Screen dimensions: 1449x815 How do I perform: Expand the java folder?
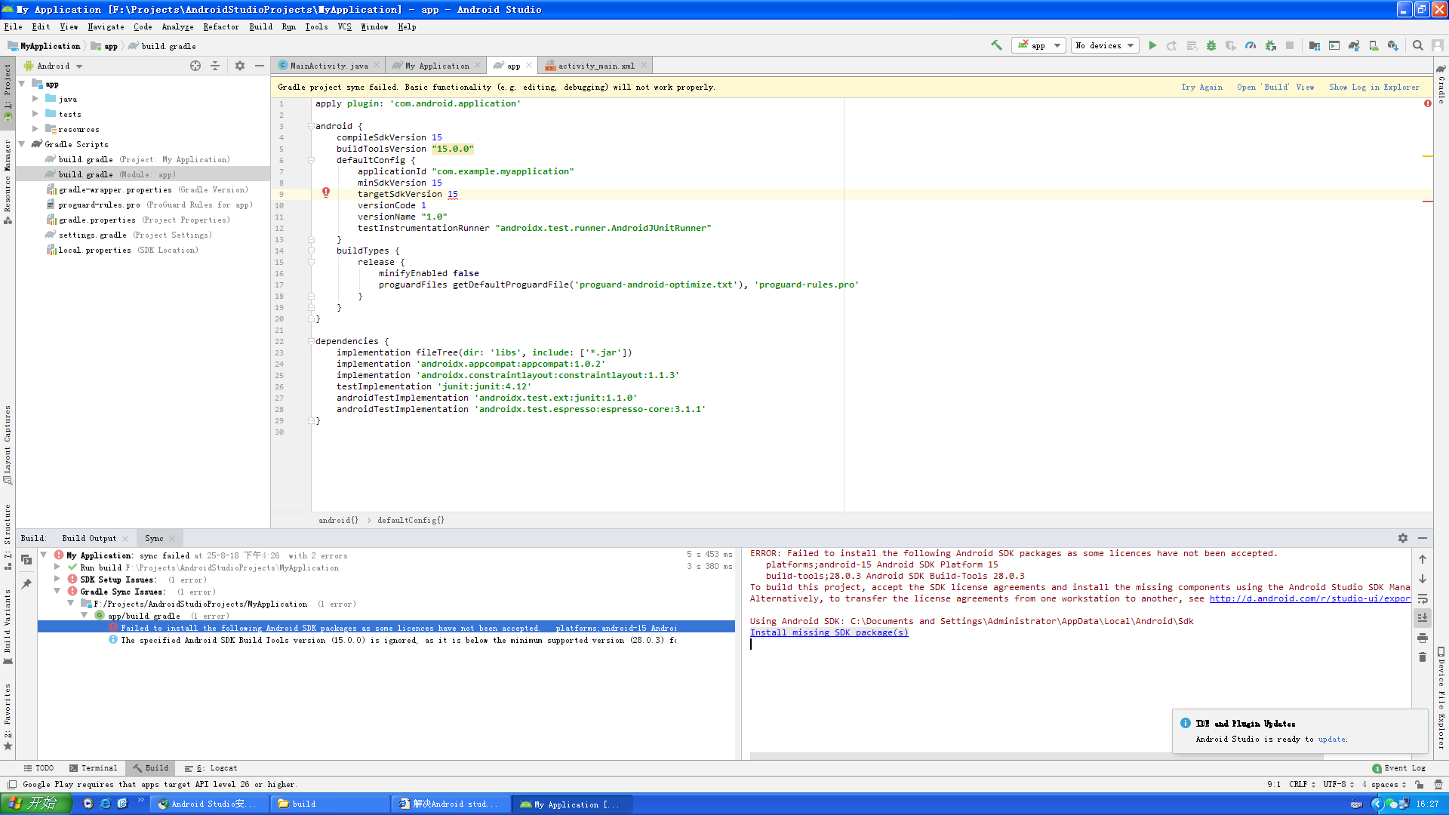(x=35, y=99)
